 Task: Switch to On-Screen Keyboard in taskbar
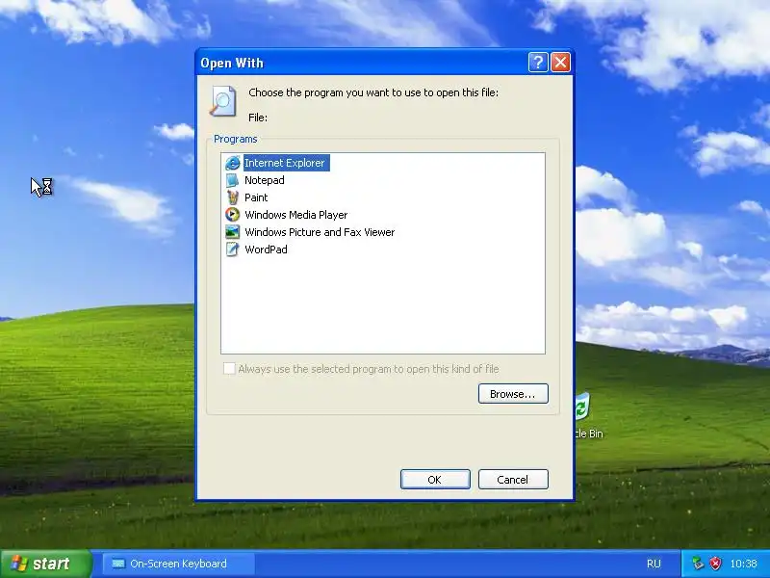click(179, 564)
